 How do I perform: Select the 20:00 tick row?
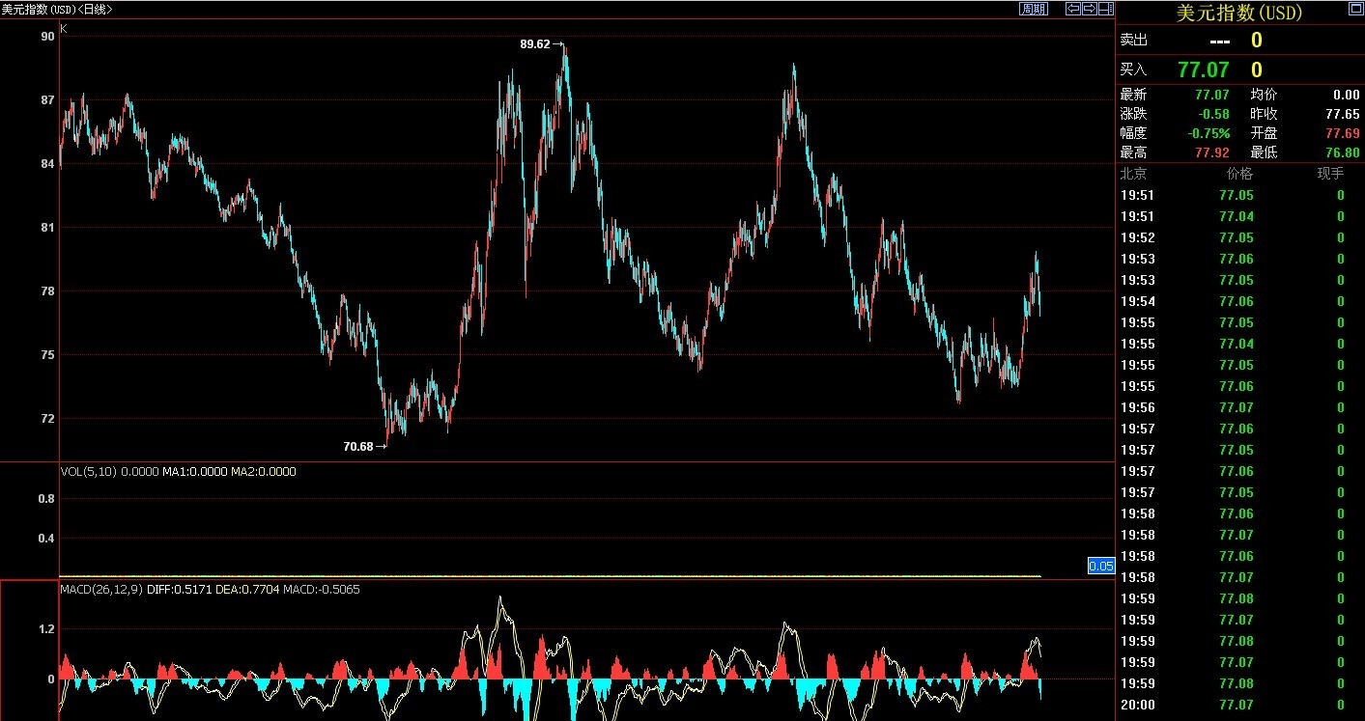click(x=1240, y=705)
